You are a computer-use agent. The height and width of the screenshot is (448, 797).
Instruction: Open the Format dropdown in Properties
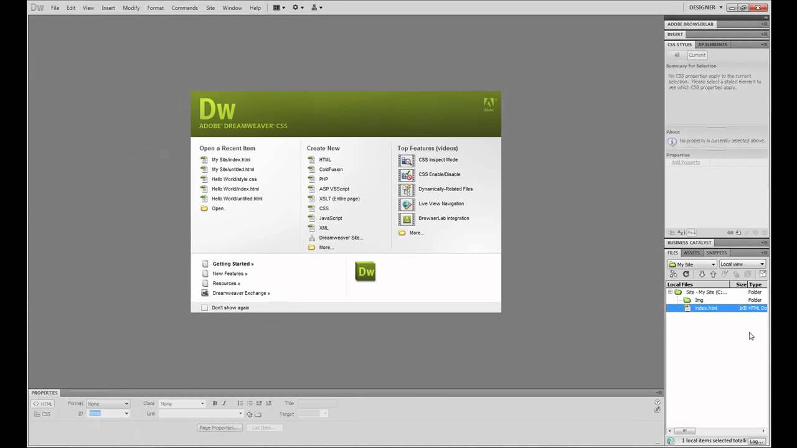point(108,404)
